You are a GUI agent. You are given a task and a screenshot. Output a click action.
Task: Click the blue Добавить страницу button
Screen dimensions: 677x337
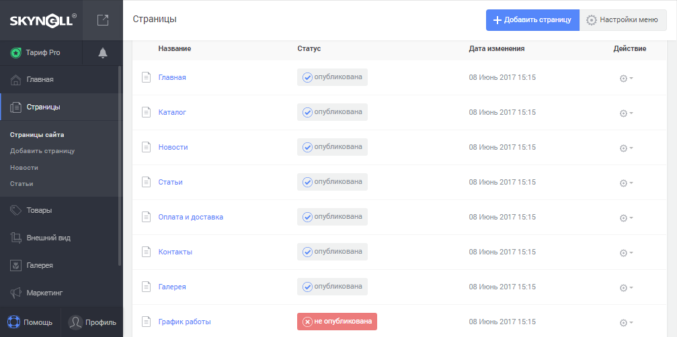[532, 20]
